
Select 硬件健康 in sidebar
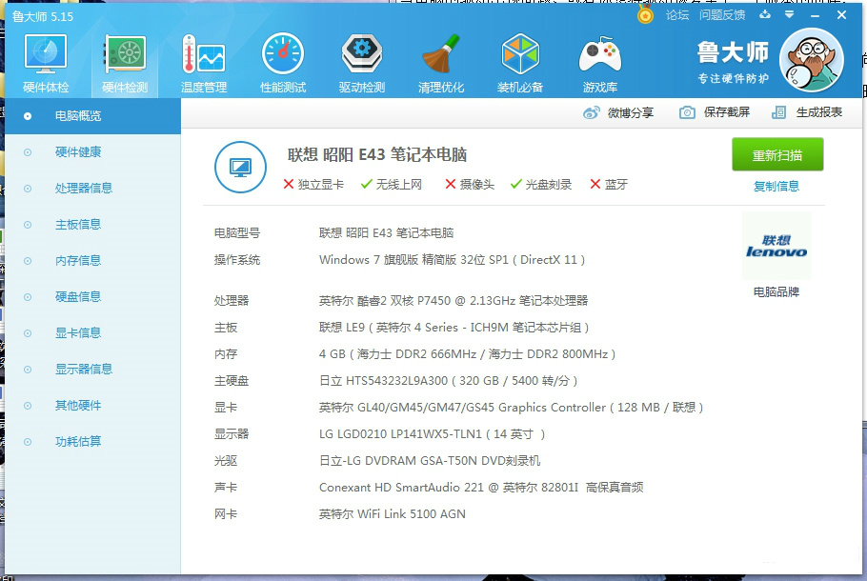pos(93,152)
